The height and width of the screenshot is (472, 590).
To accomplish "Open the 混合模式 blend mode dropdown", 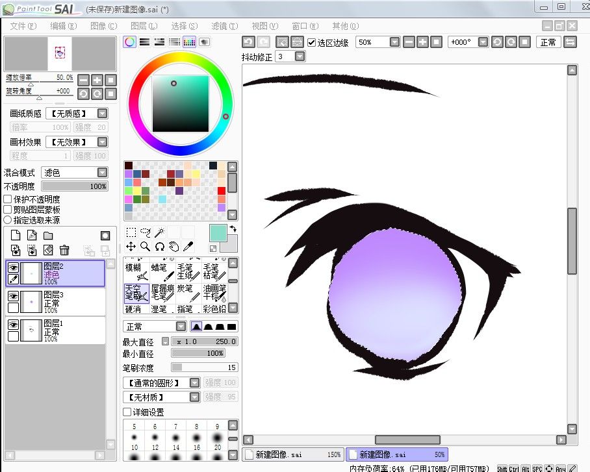I will 103,172.
